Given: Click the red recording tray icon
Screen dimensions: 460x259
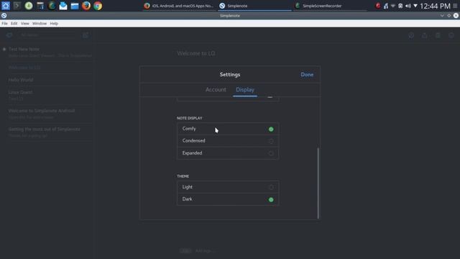Looking at the screenshot, I should coord(378,6).
